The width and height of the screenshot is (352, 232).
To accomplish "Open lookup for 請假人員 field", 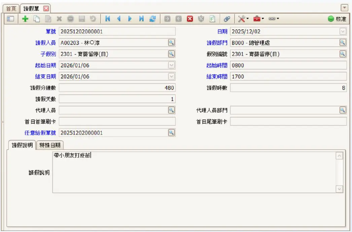I will (x=172, y=43).
